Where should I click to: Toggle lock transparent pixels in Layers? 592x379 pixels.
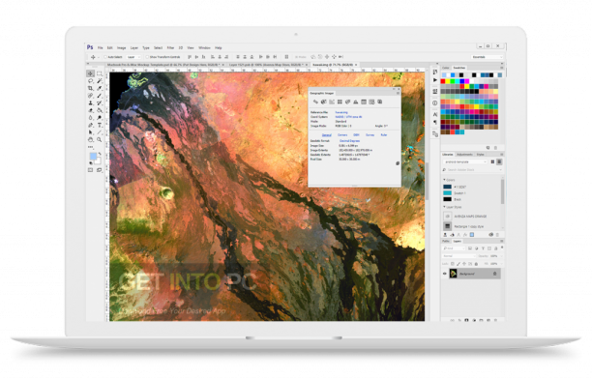(453, 264)
